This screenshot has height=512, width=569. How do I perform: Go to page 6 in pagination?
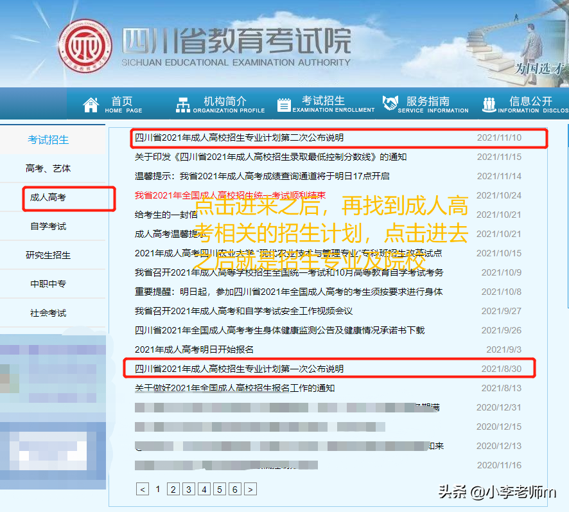tap(235, 489)
